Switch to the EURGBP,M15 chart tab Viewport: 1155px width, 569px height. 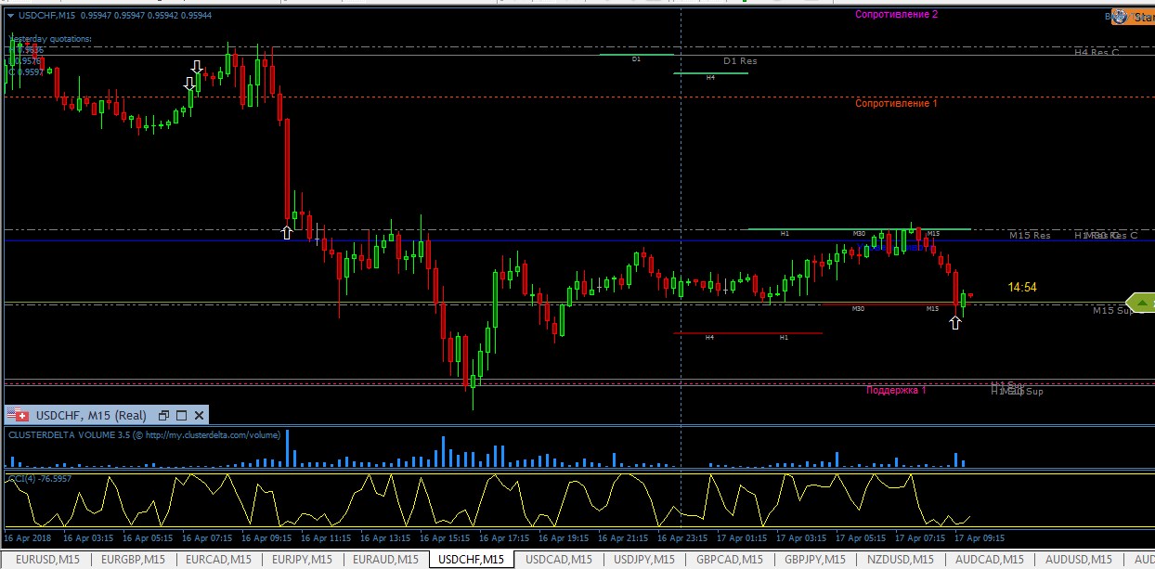click(133, 560)
